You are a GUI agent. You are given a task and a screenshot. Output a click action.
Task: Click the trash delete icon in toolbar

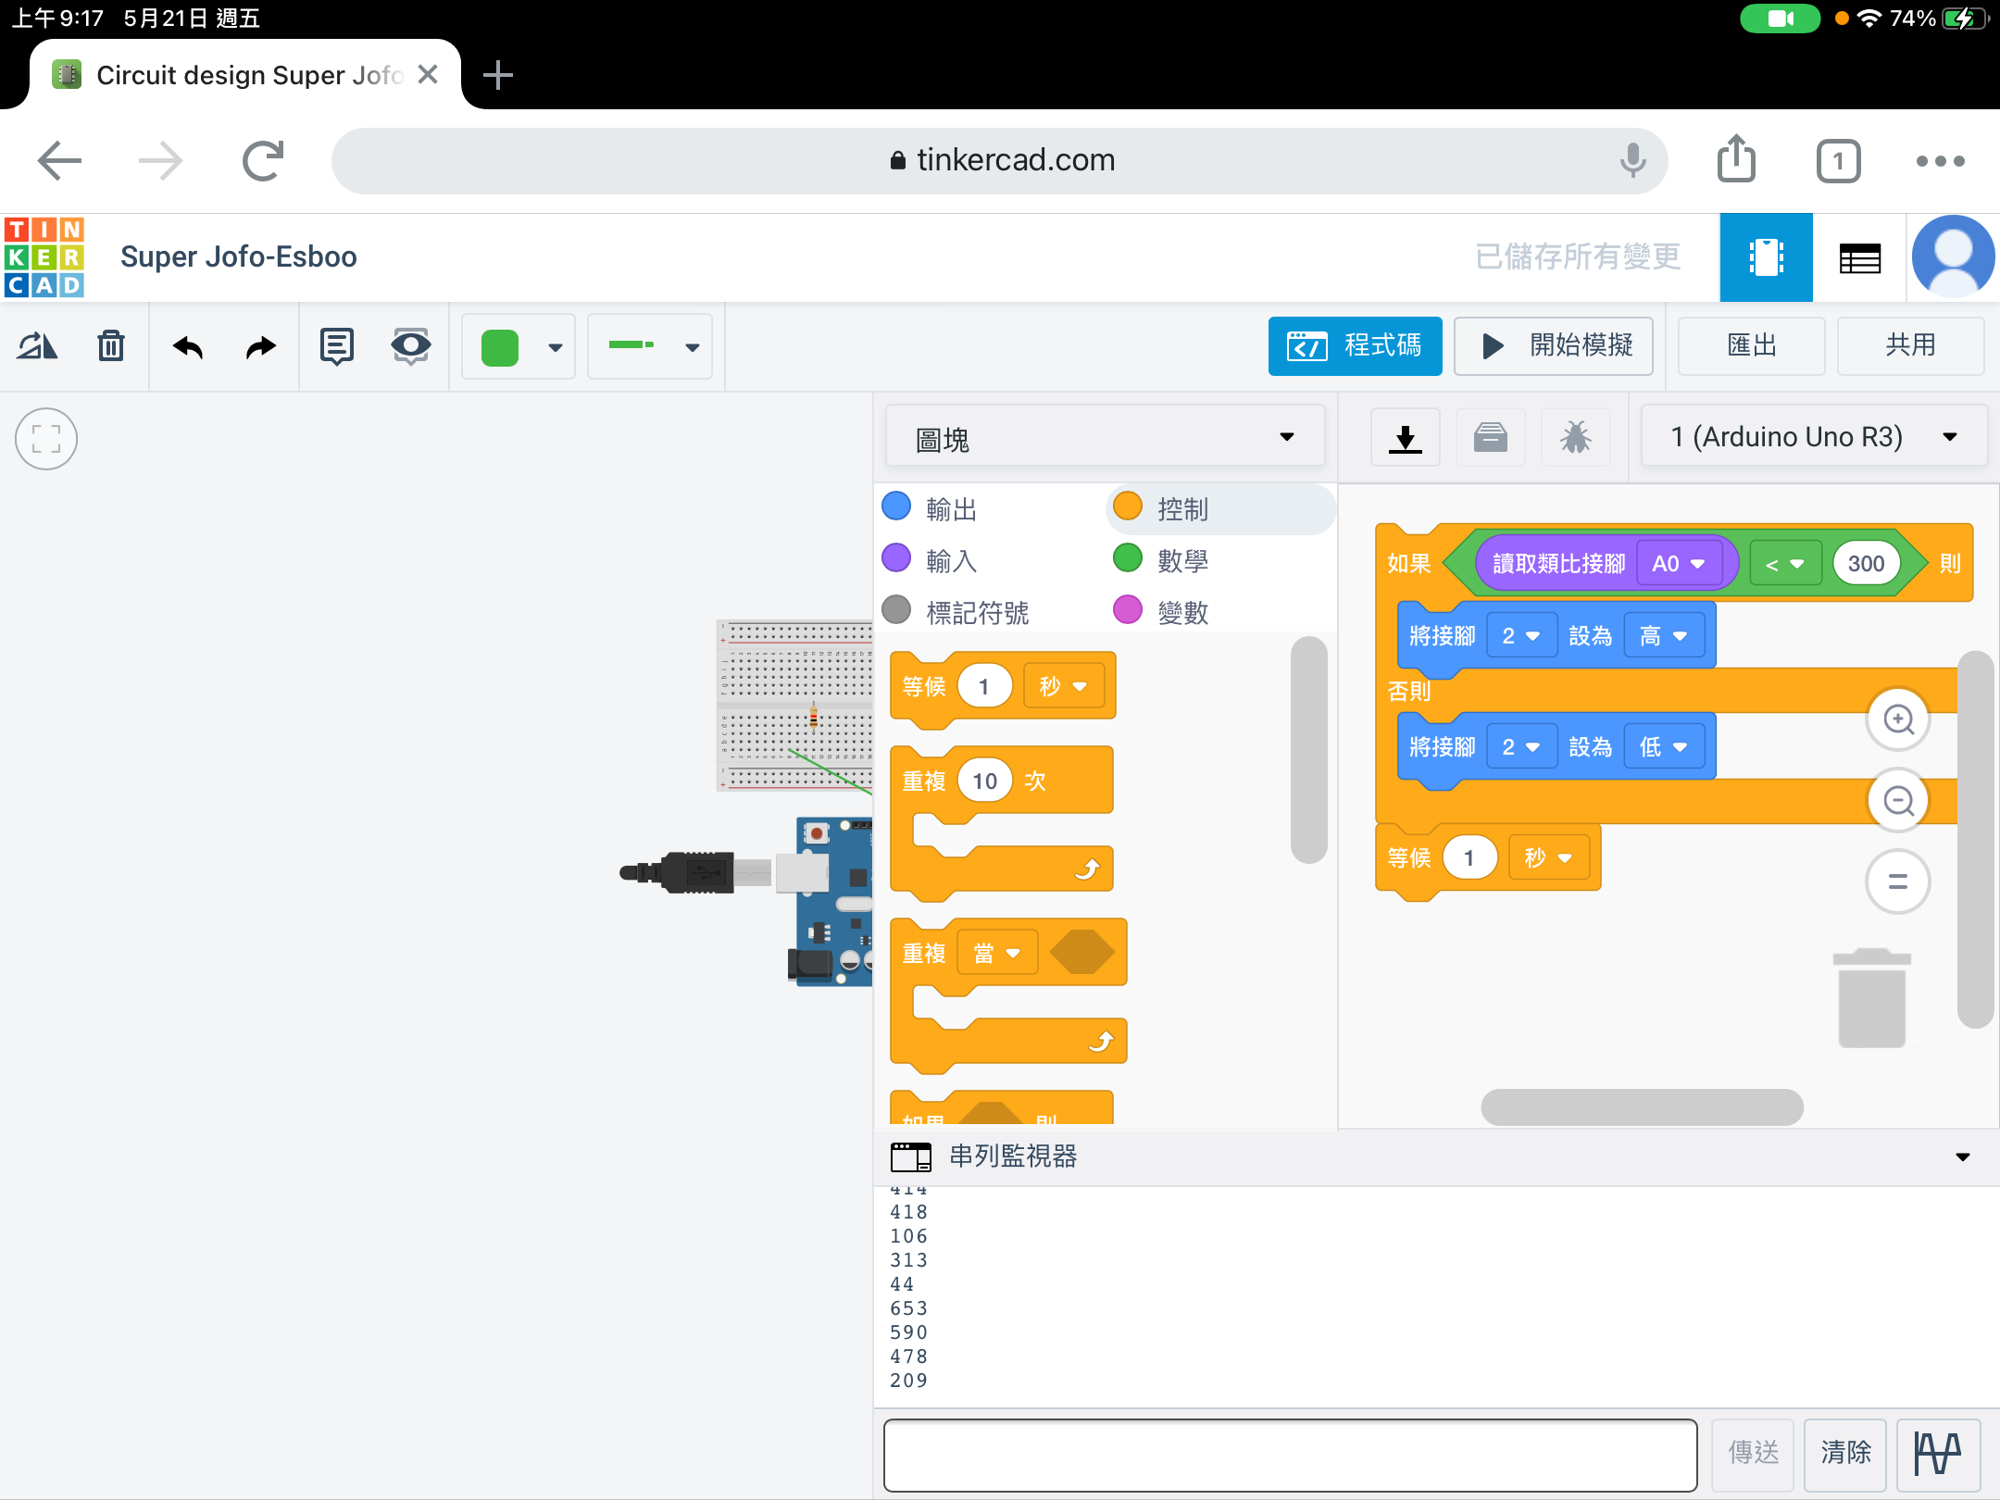pos(111,346)
